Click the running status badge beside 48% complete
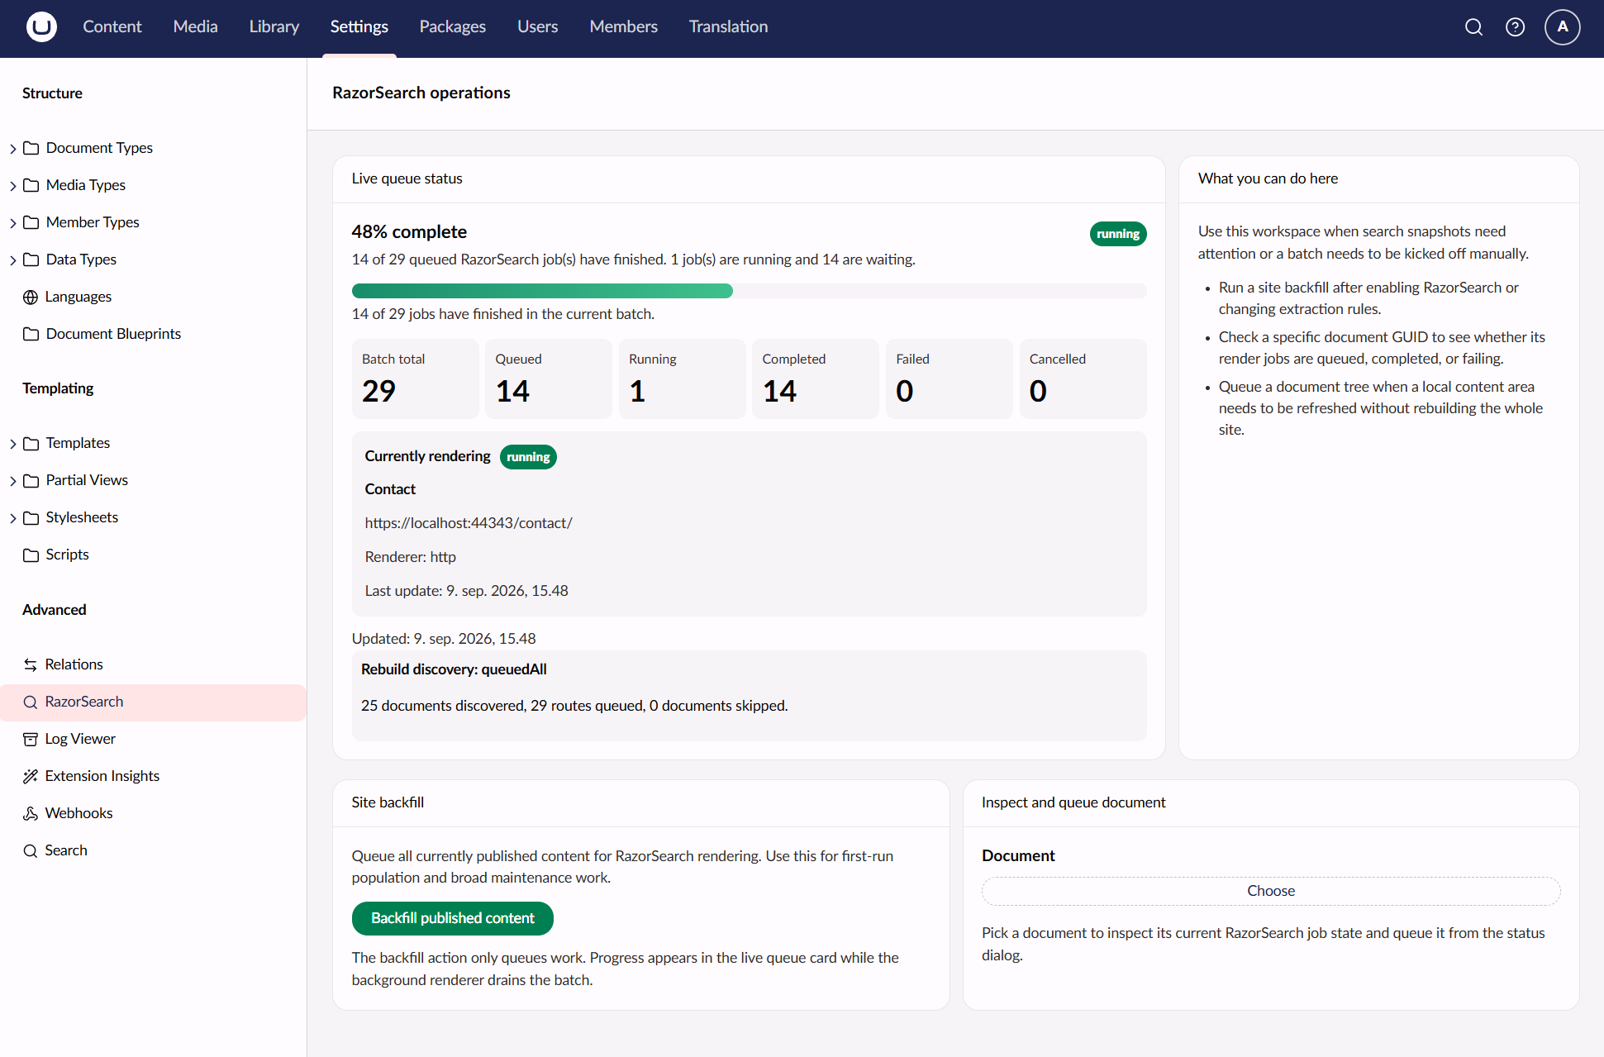Screen dimensions: 1604x1057 1118,234
